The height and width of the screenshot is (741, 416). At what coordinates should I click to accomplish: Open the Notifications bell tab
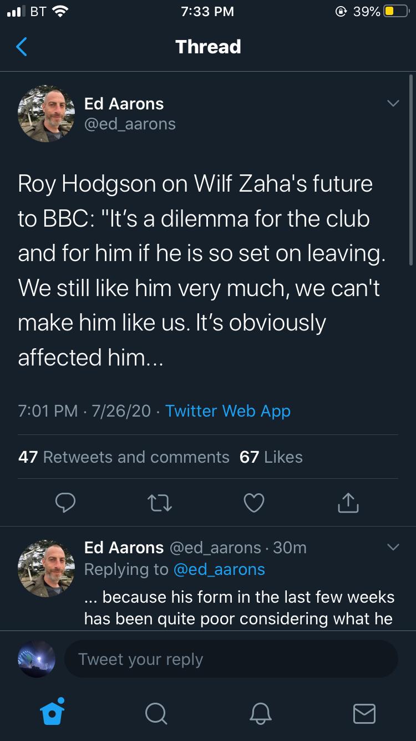pyautogui.click(x=260, y=712)
